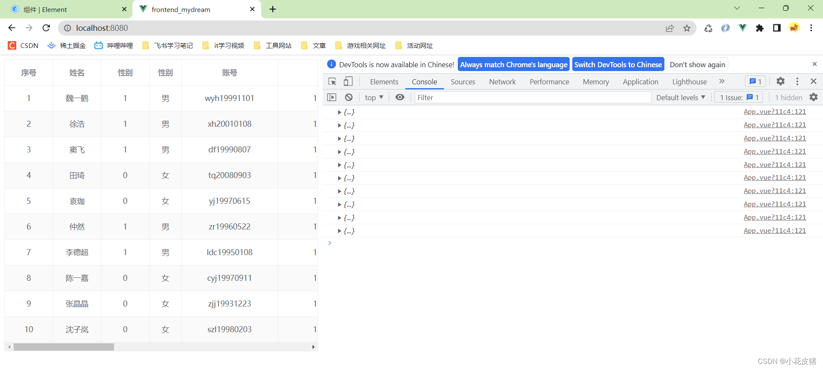The image size is (823, 369).
Task: Share this page icon
Action: (x=670, y=28)
